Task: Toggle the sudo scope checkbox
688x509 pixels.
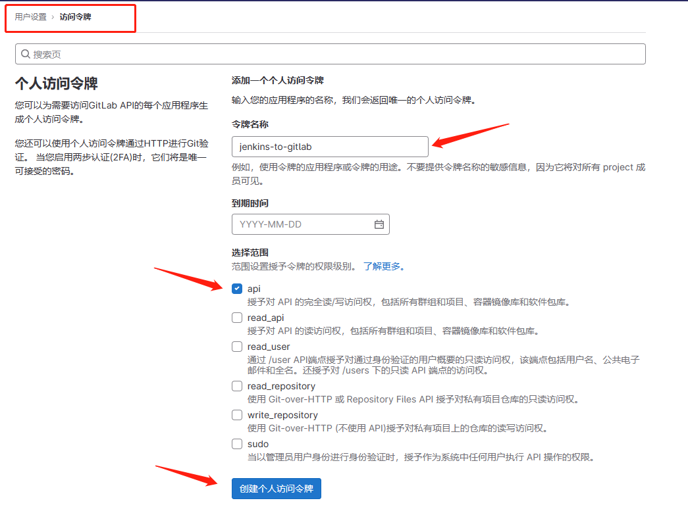Action: 237,444
